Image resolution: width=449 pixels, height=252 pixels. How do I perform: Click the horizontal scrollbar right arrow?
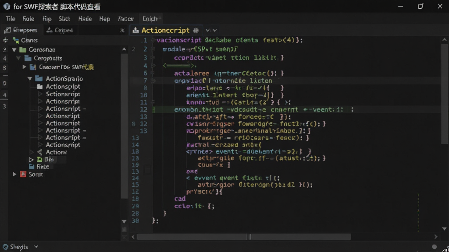[435, 237]
